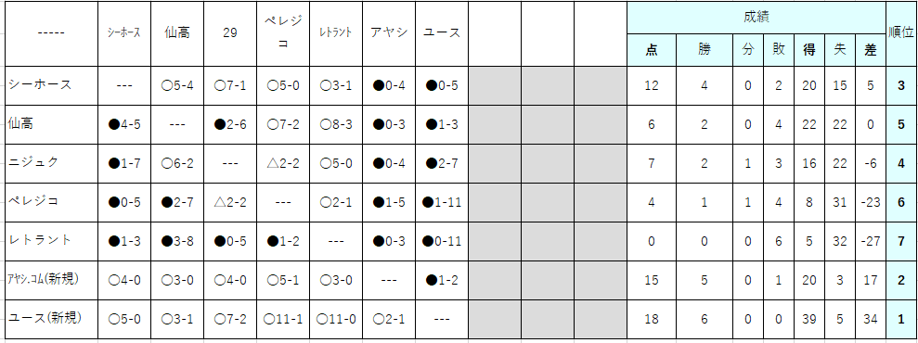Click the 差 column header
This screenshot has height=343, width=918.
coord(871,50)
